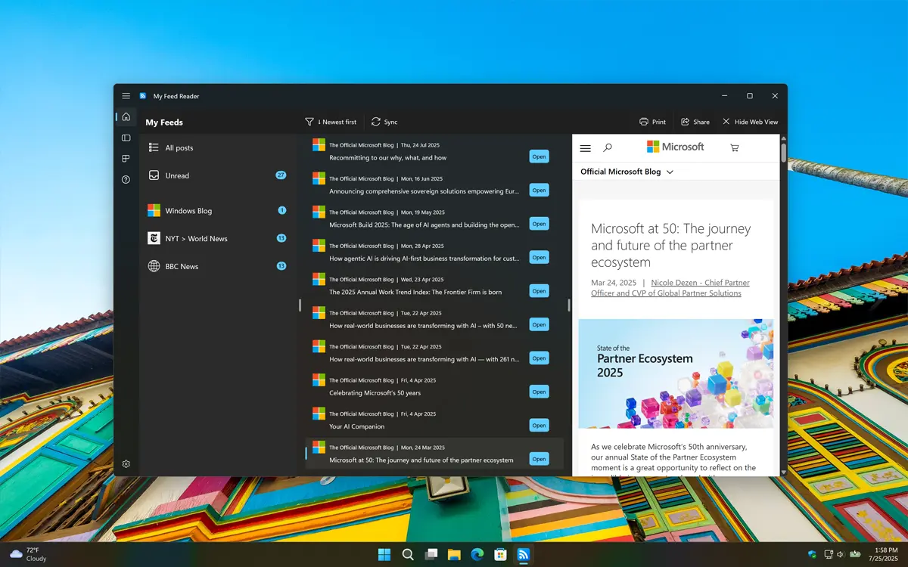Open Microsoft Store from the taskbar
This screenshot has width=908, height=567.
[500, 555]
